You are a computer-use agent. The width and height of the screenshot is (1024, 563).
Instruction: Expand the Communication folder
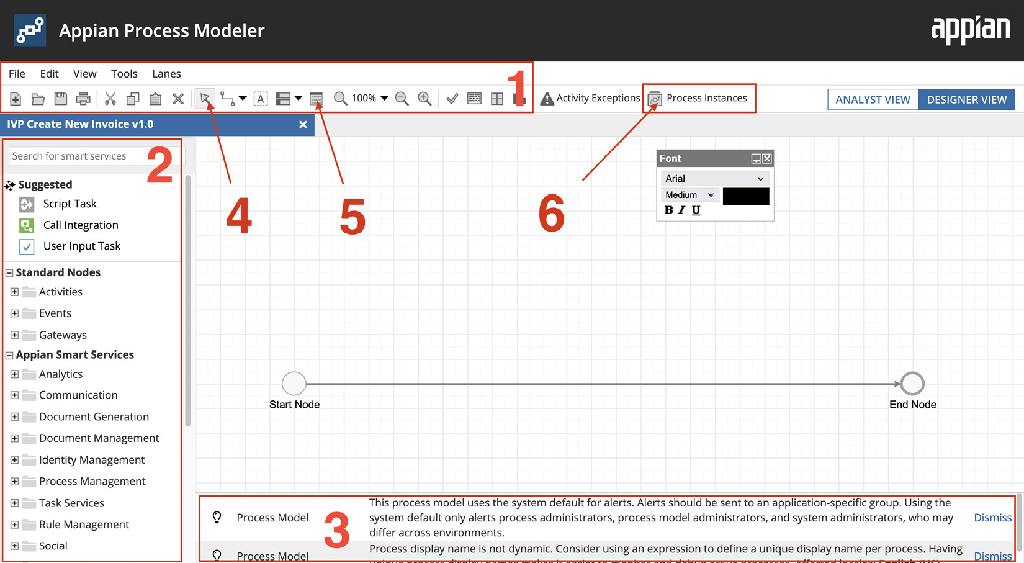pyautogui.click(x=14, y=395)
